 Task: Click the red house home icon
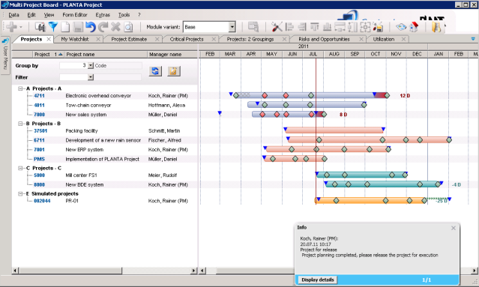pyautogui.click(x=415, y=27)
